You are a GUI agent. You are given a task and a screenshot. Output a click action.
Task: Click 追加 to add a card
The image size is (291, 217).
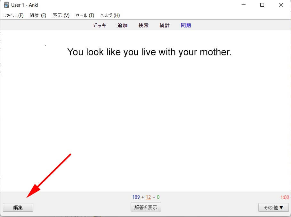[122, 25]
